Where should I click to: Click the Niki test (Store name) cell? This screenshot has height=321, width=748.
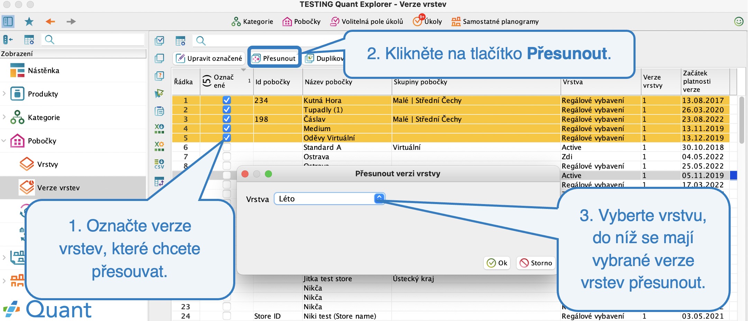[347, 316]
